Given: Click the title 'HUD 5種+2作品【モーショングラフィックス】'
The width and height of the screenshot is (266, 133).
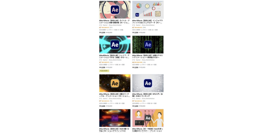Looking at the screenshot, I should (114, 130).
